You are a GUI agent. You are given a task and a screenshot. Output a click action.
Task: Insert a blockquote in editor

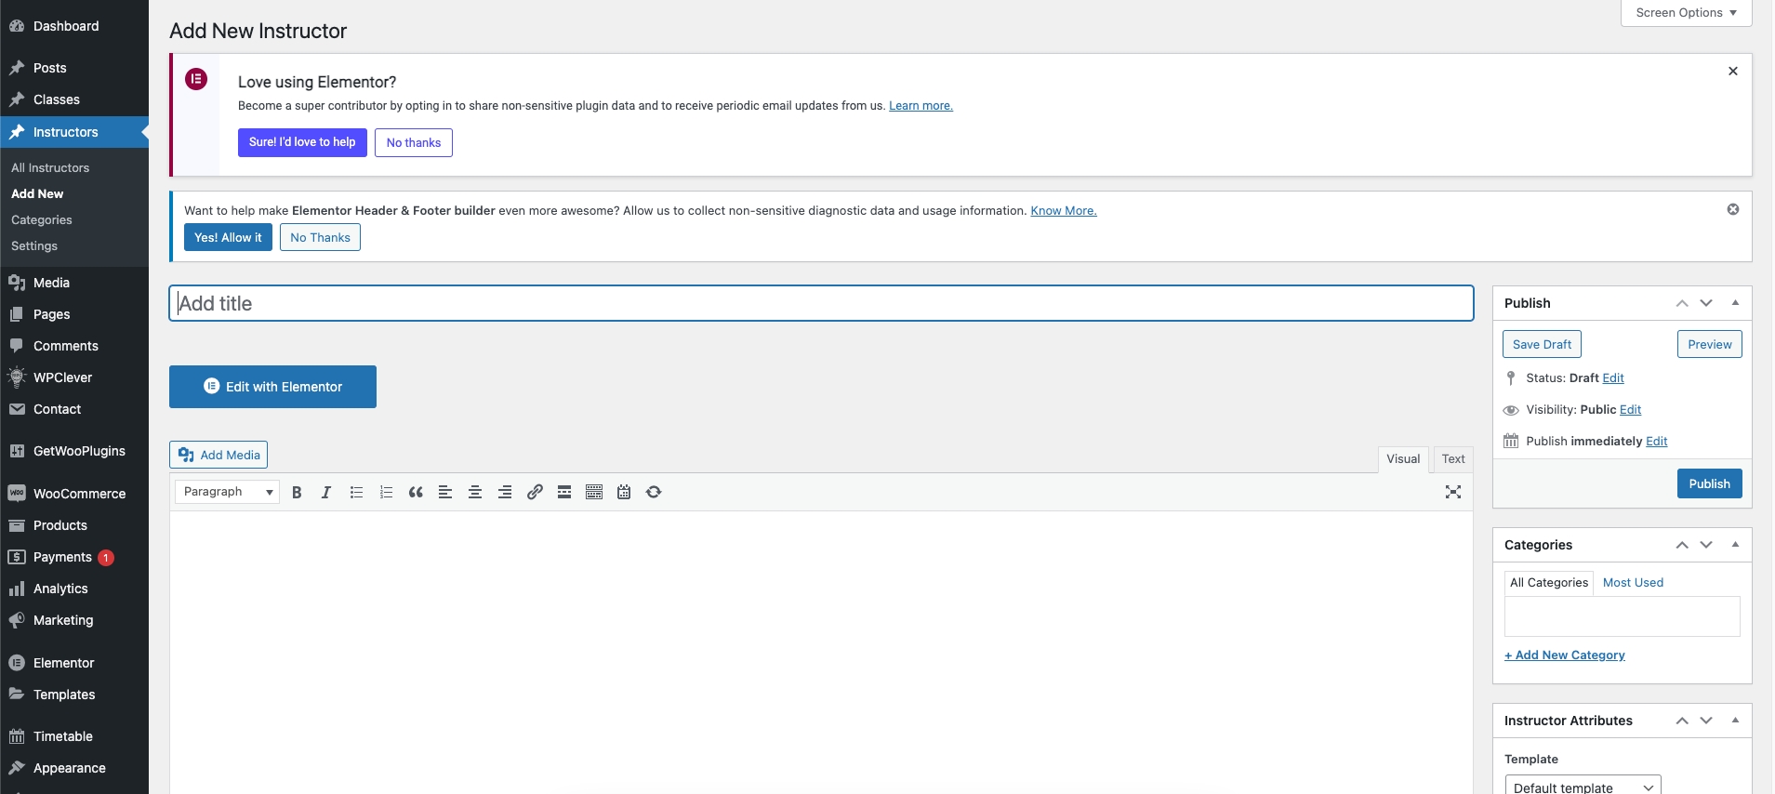pyautogui.click(x=416, y=493)
